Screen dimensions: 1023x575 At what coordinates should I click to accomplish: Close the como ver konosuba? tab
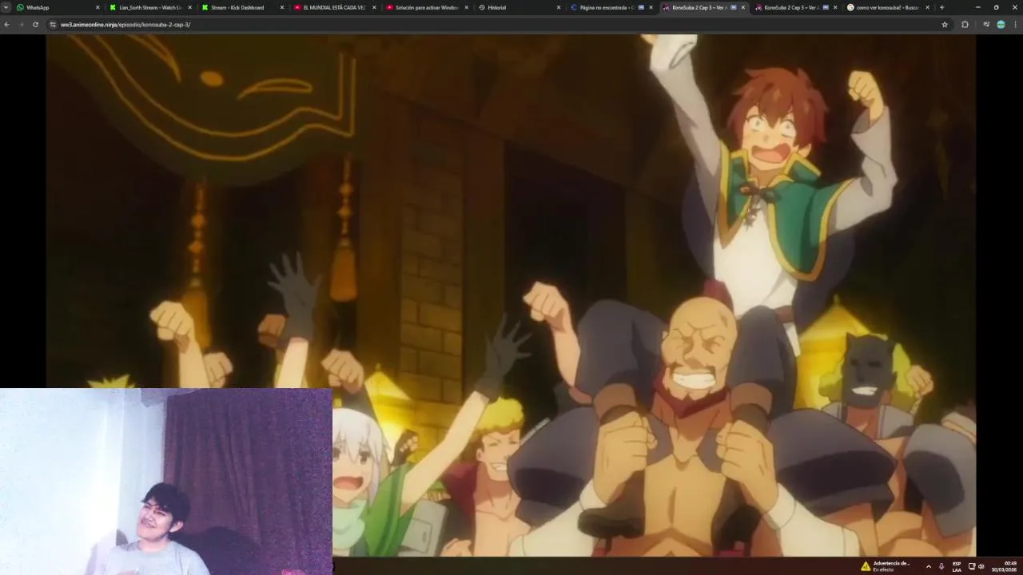(x=927, y=7)
